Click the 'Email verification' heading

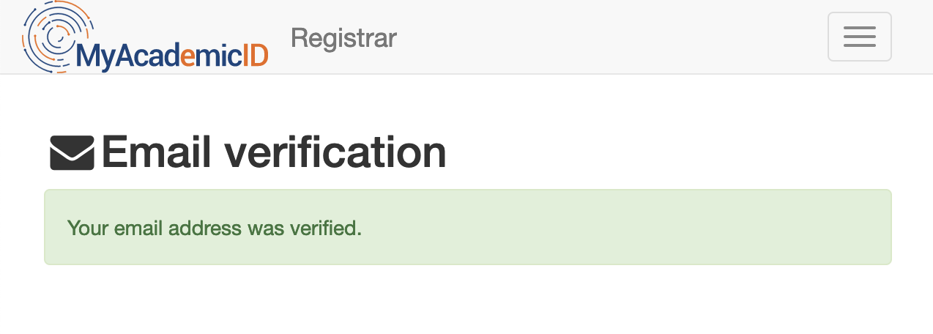[273, 152]
